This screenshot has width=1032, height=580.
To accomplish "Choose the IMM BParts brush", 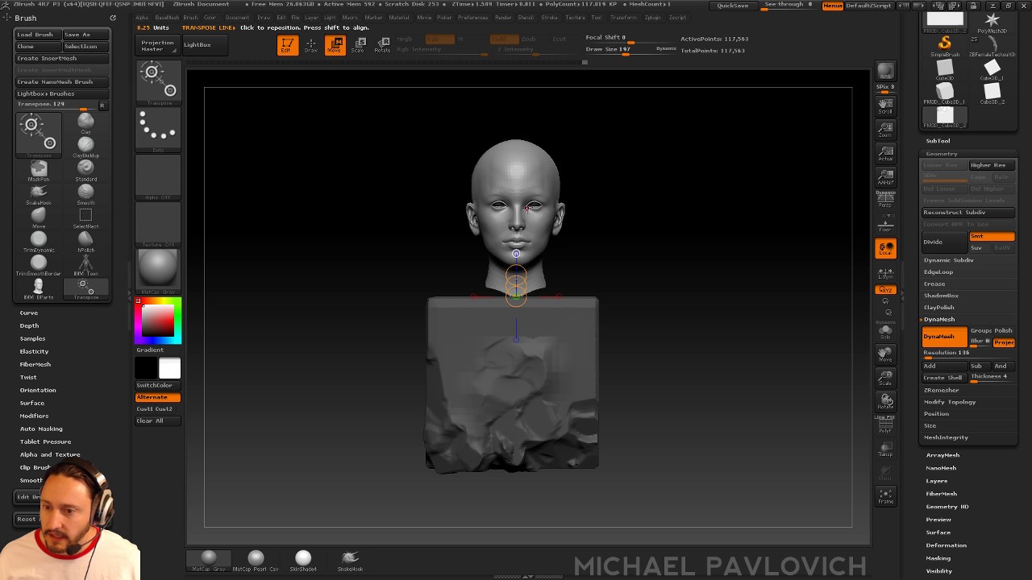I will [x=38, y=288].
